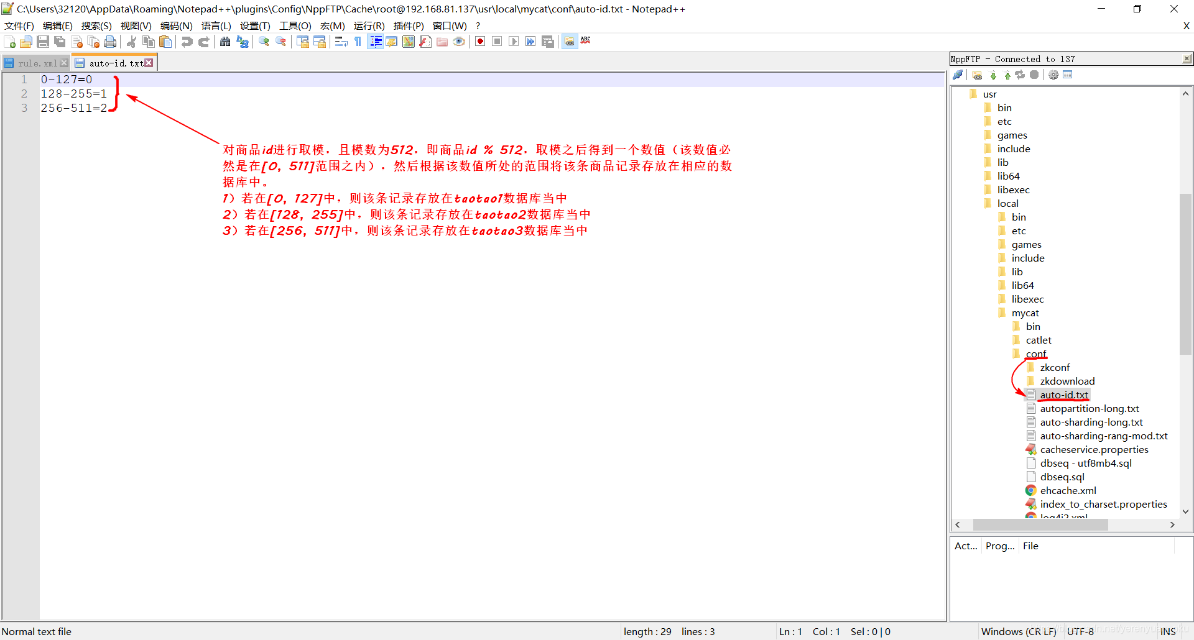The image size is (1194, 640).
Task: Save the current file with the toolbar icon
Action: coord(43,42)
